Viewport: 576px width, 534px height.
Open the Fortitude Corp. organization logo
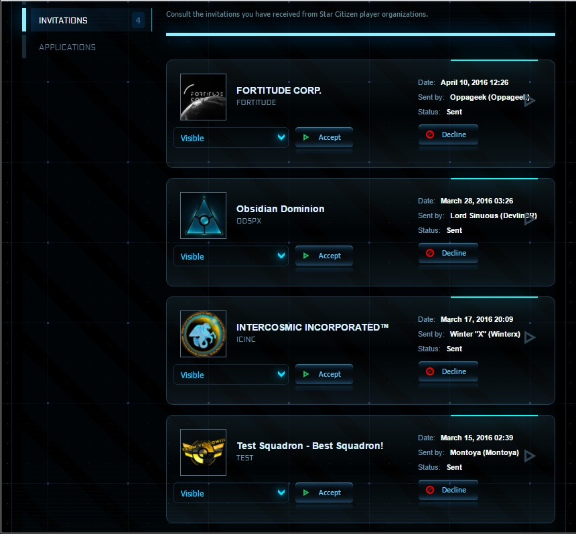pyautogui.click(x=203, y=97)
